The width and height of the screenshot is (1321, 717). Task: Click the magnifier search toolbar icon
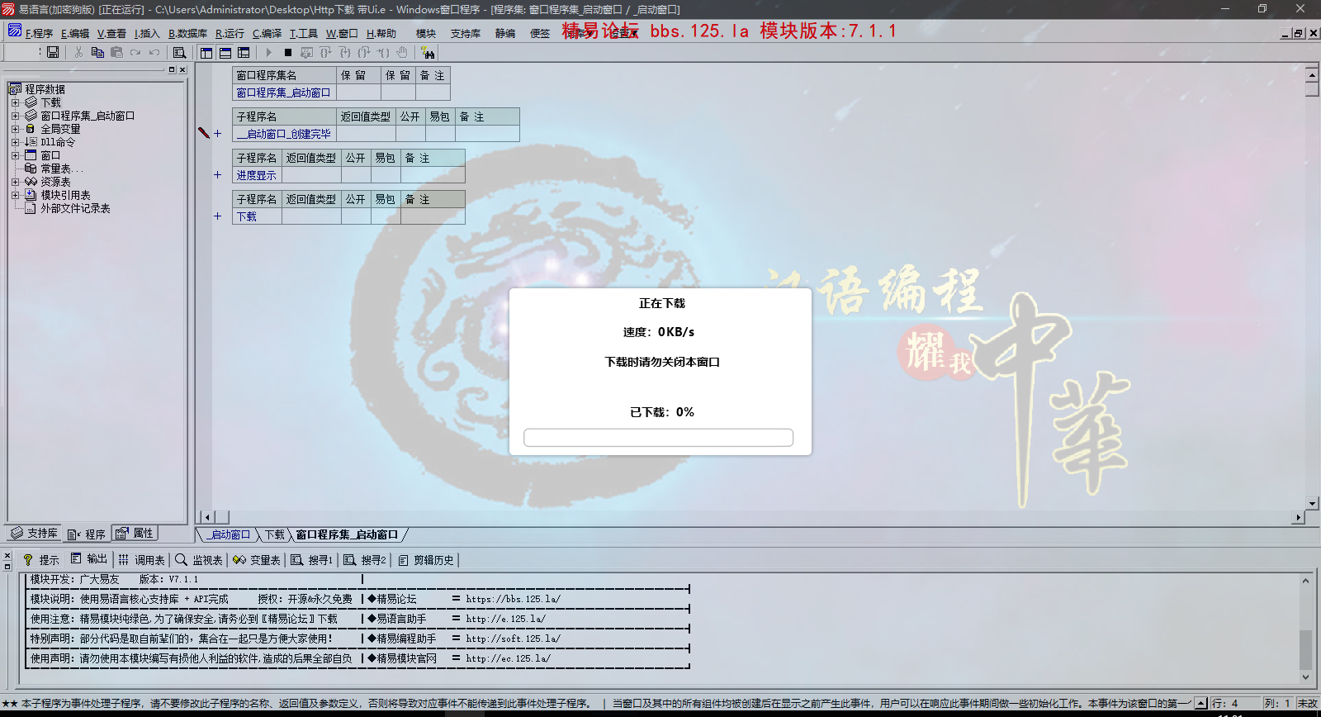[x=179, y=52]
